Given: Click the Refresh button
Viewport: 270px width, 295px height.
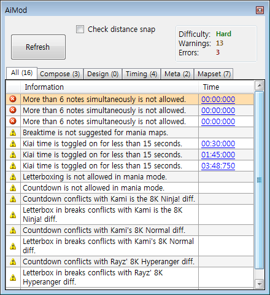Looking at the screenshot, I should pos(38,47).
